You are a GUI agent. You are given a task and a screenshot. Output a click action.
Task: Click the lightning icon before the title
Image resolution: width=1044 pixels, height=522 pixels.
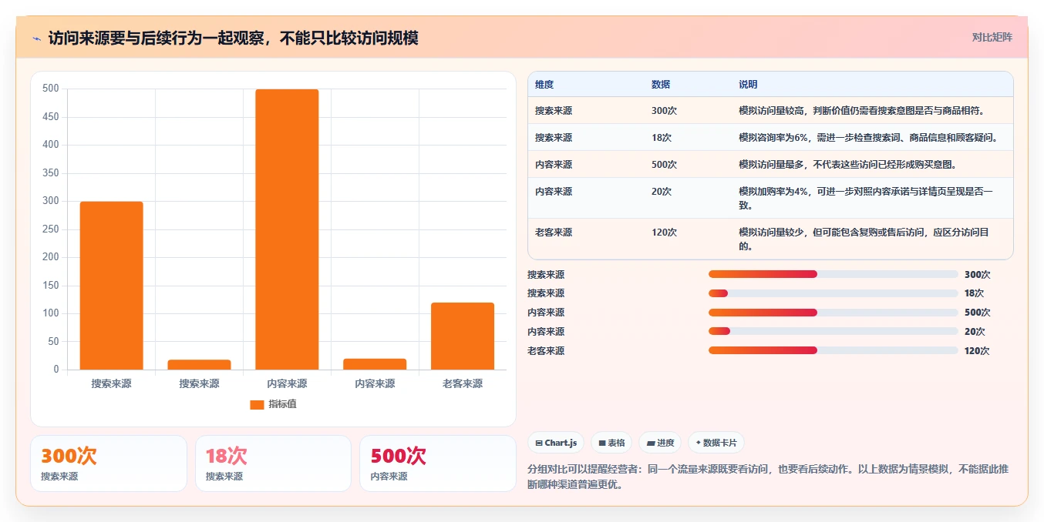click(36, 38)
